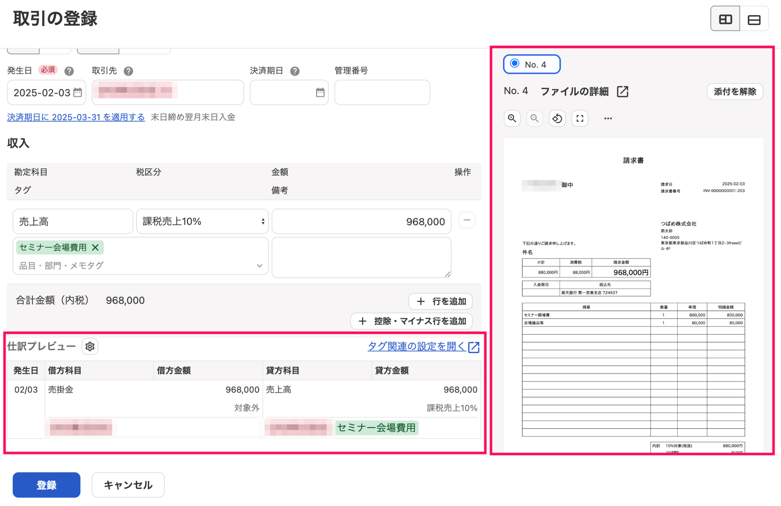Viewport: 781px width, 506px height.
Task: Click つばめ株式会社 on invoice
Action: click(678, 224)
